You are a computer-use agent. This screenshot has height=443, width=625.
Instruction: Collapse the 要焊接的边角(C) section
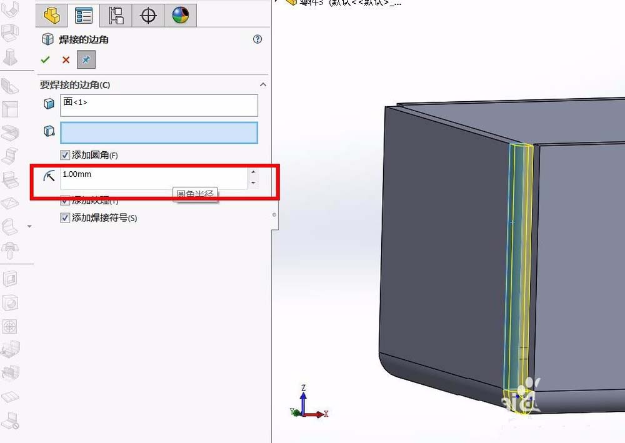click(x=263, y=84)
